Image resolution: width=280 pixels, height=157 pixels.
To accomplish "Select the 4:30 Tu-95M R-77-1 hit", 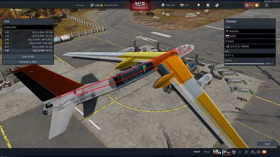I will 28,51.
